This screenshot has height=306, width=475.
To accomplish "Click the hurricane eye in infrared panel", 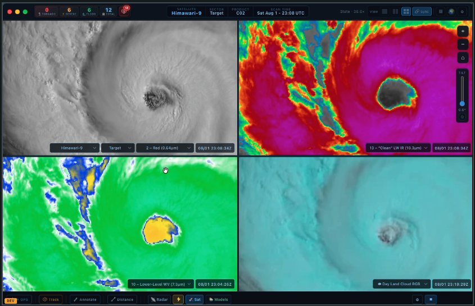I will tap(395, 93).
